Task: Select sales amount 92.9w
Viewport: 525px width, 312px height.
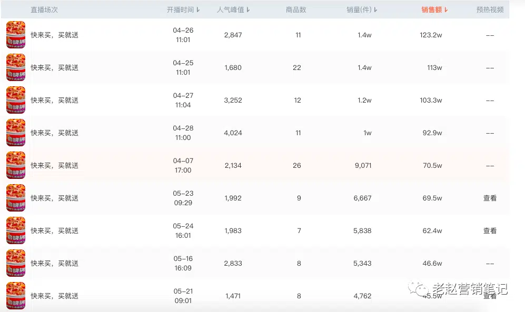Action: pos(432,133)
